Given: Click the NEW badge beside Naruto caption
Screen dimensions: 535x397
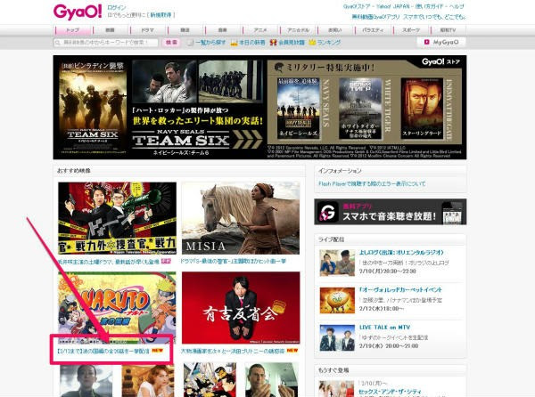Looking at the screenshot, I should tap(158, 351).
